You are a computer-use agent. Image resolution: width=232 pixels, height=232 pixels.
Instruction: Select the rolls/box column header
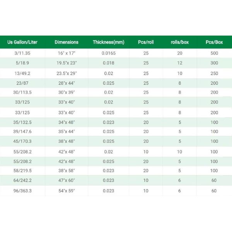[179, 42]
